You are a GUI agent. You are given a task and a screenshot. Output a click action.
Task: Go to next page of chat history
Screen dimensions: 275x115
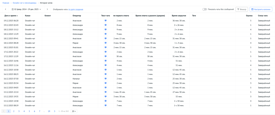[55, 111]
